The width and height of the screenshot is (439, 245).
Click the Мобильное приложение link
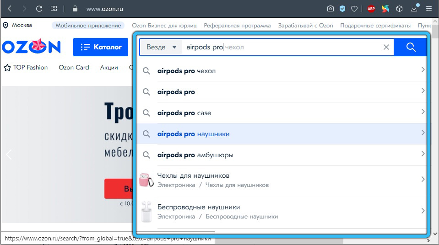pyautogui.click(x=88, y=26)
